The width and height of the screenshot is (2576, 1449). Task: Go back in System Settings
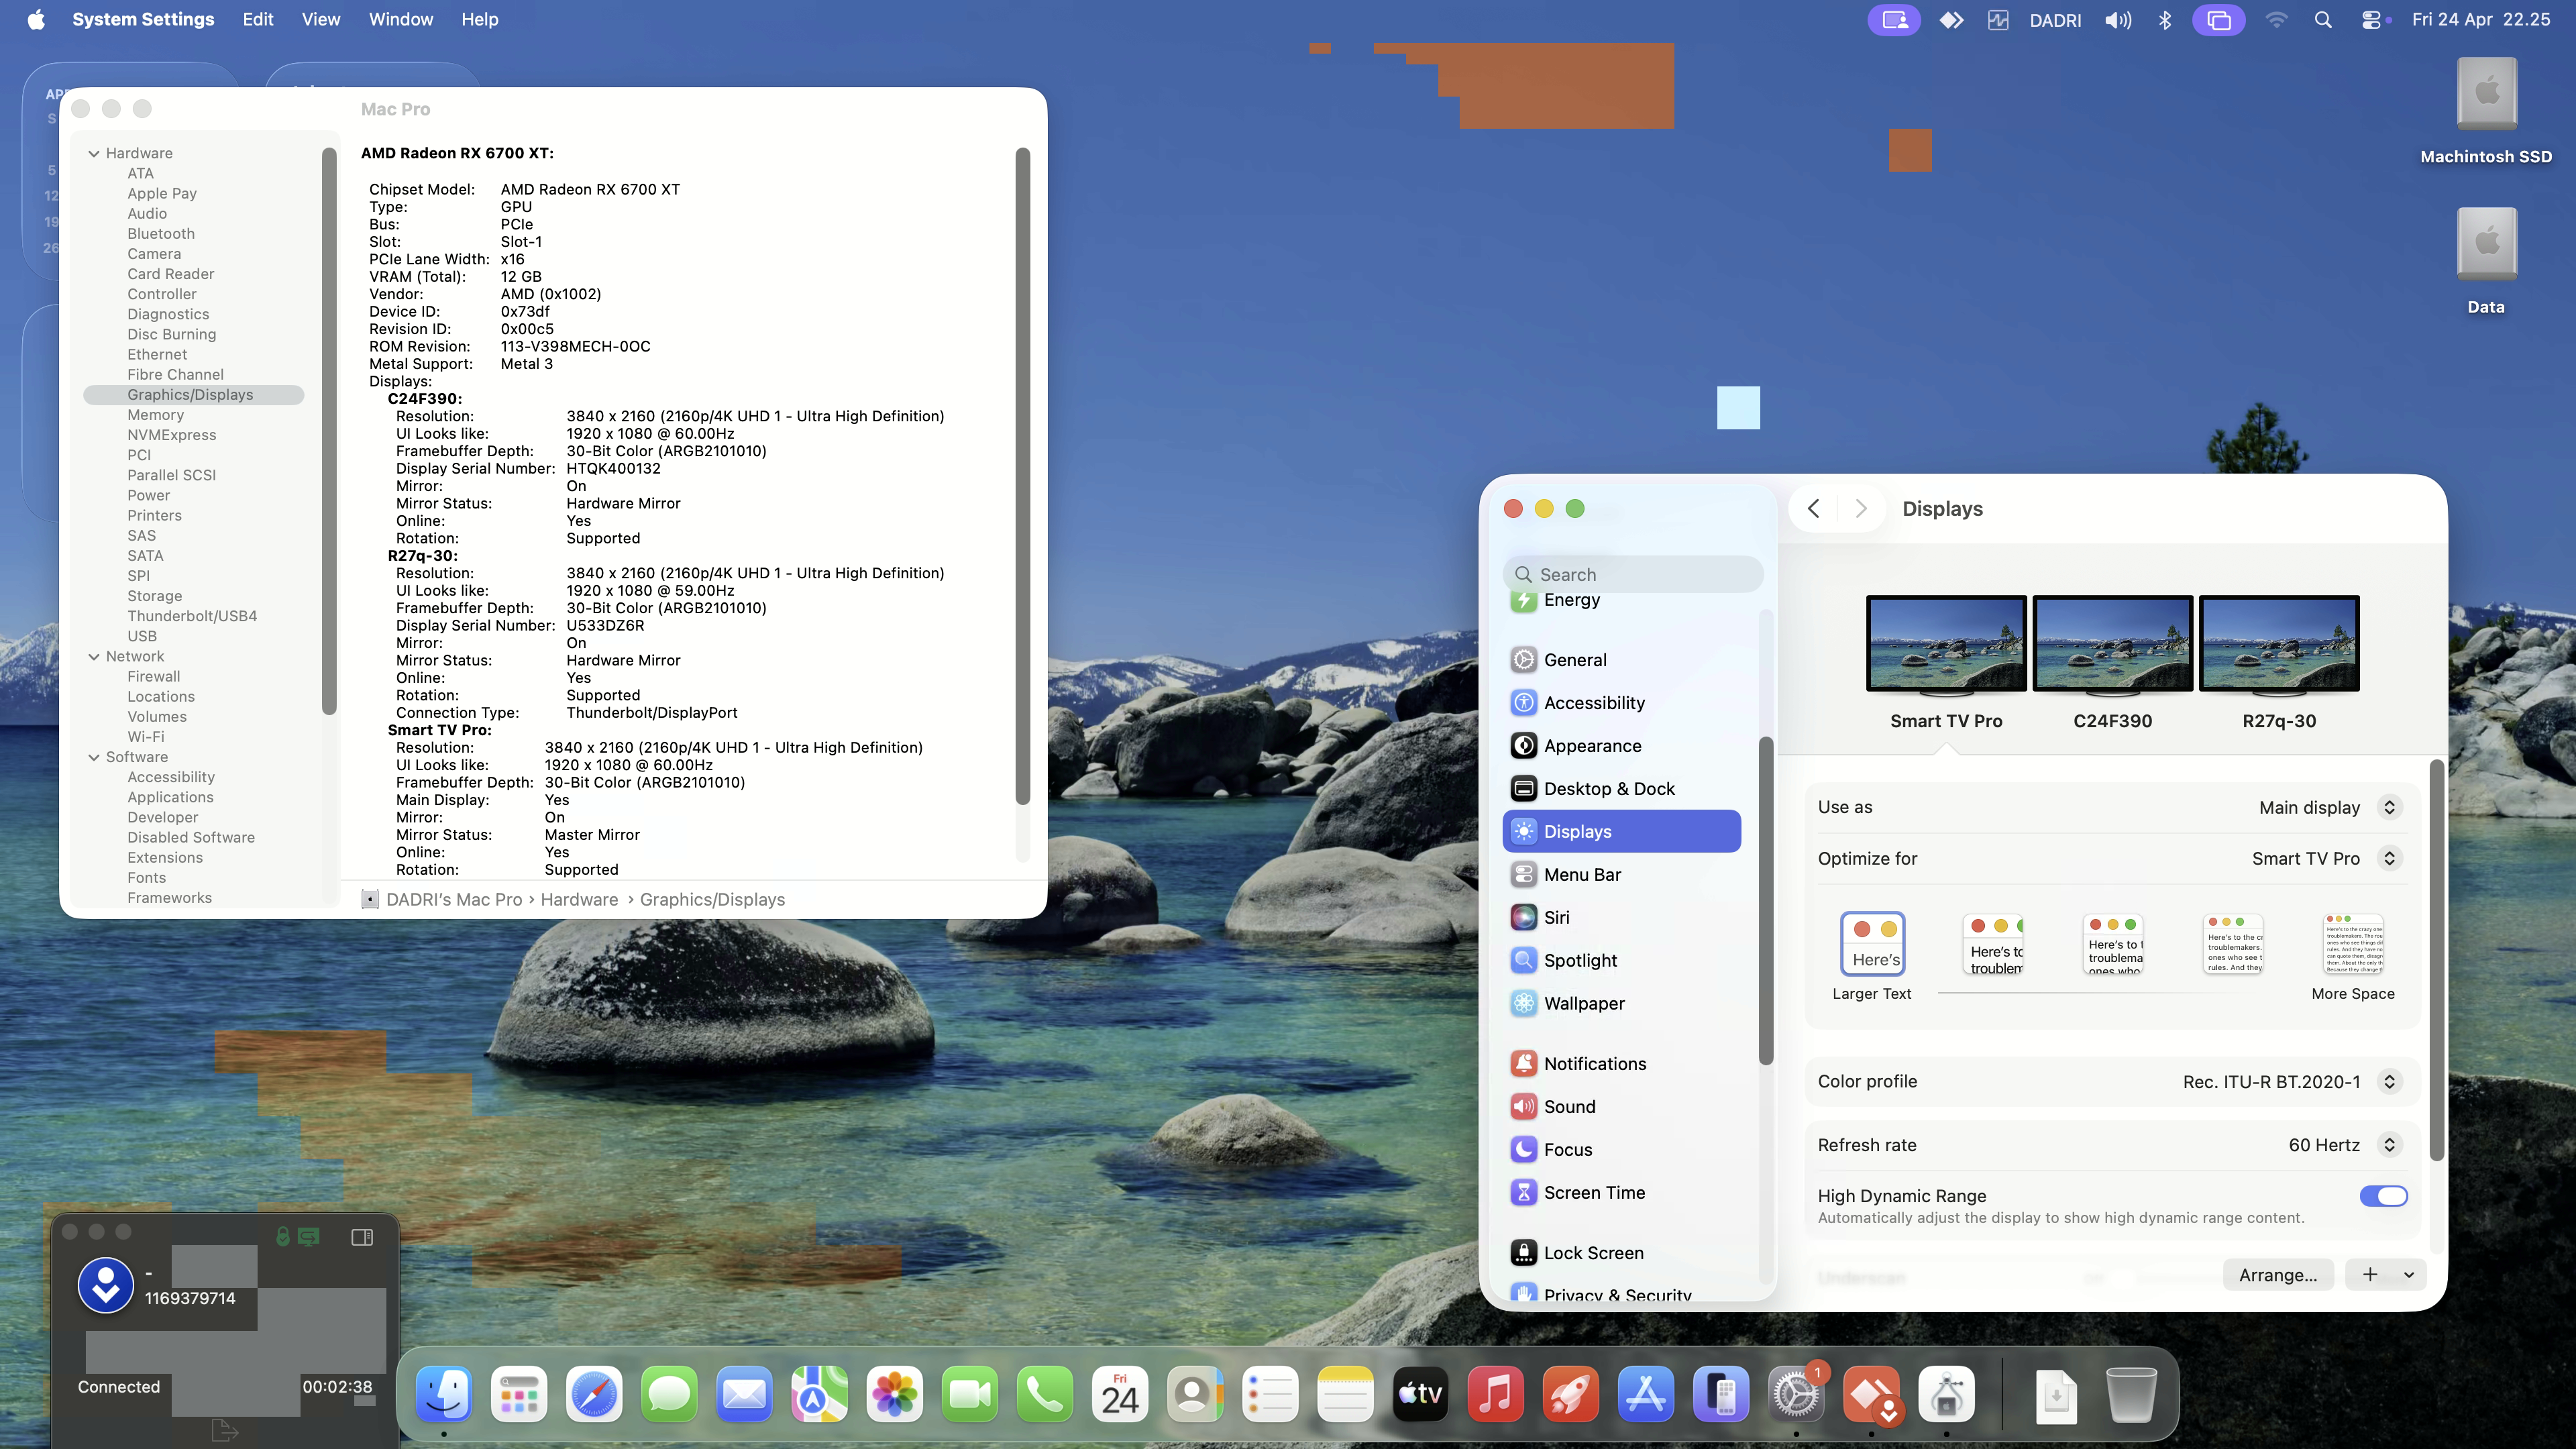pyautogui.click(x=1813, y=509)
